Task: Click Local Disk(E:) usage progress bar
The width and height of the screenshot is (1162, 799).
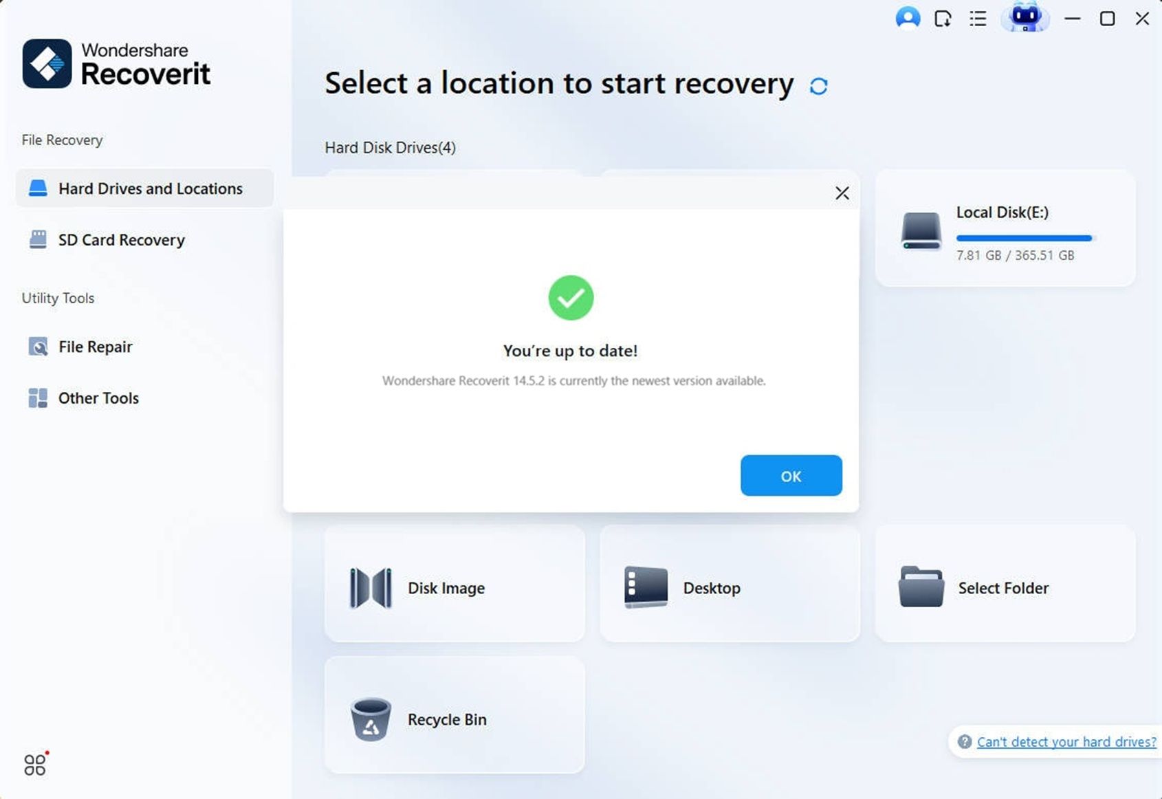Action: (x=1024, y=238)
